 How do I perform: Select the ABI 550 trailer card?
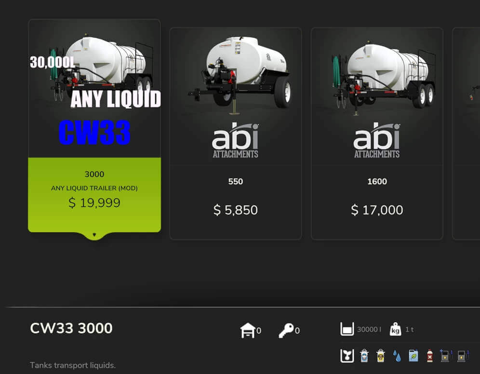236,134
